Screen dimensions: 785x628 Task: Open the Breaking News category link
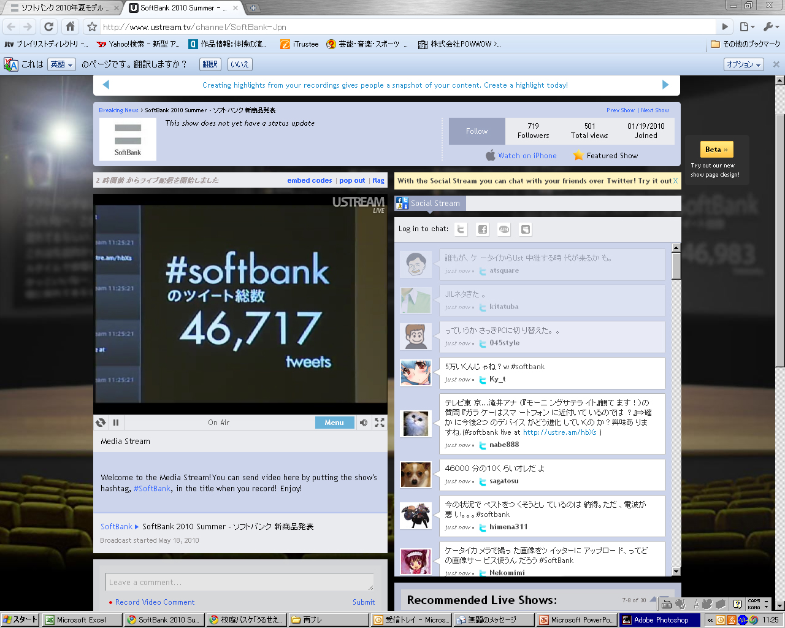118,110
